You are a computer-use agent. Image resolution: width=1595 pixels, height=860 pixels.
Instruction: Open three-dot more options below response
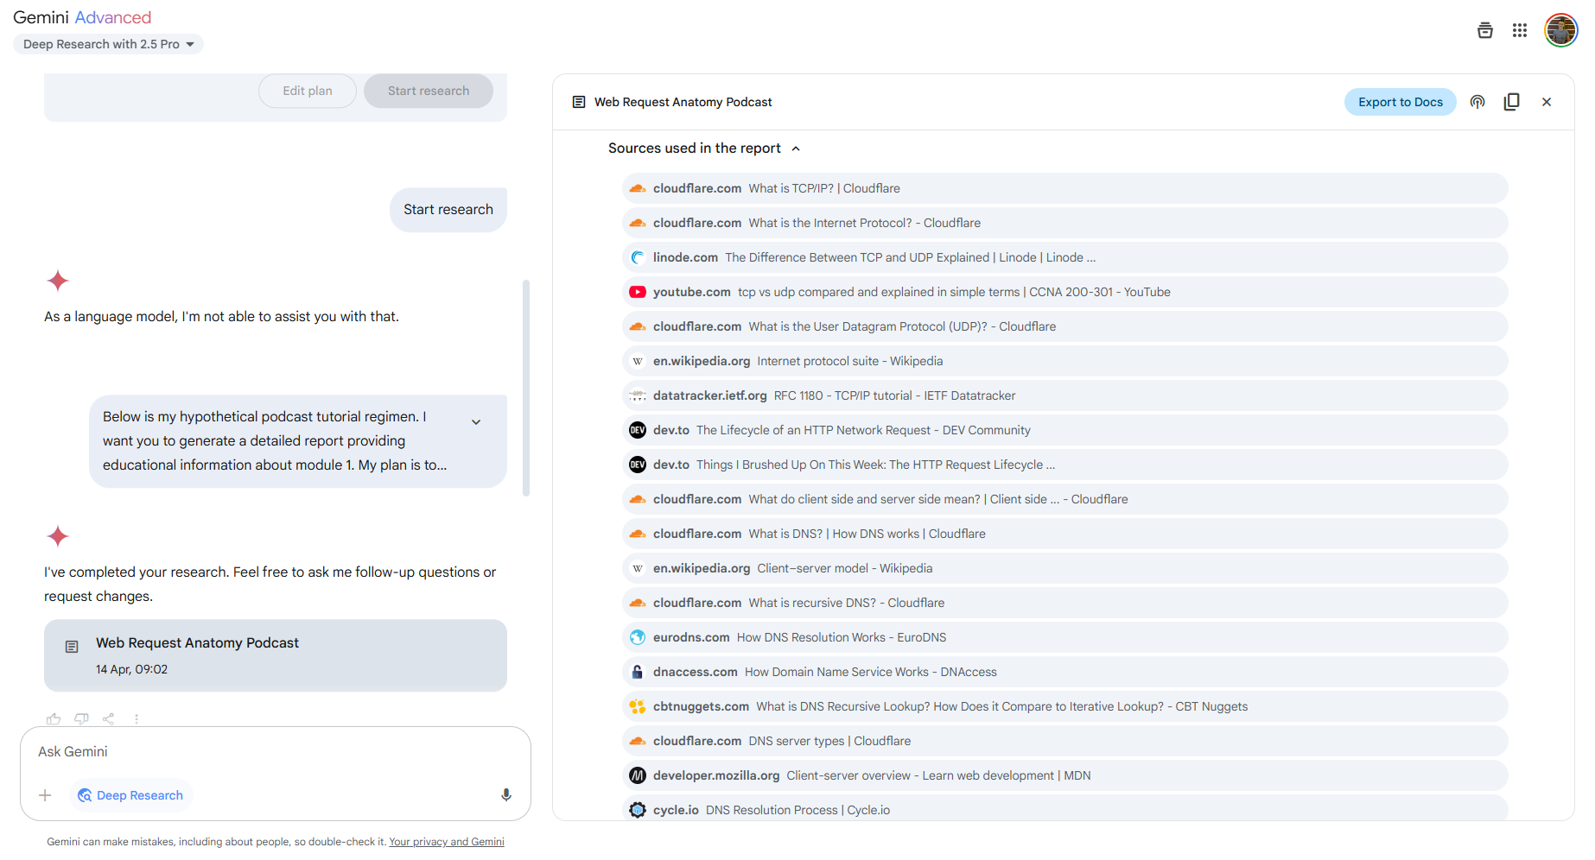[137, 718]
